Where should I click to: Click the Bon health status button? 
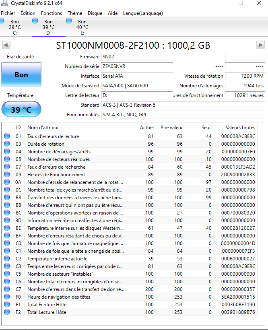click(21, 74)
